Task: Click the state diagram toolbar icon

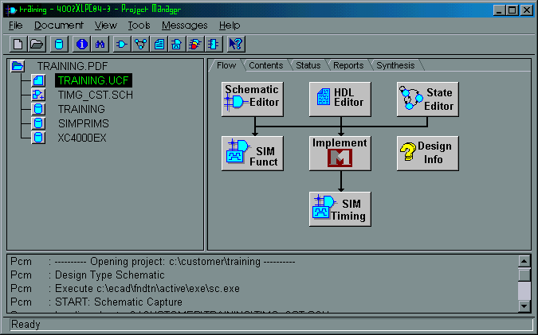Action: (140, 44)
